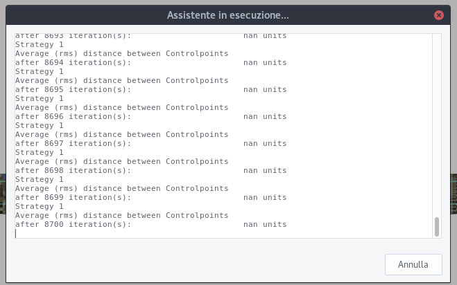
Task: Click the last 'Average (rms) distance between Controlpoints' line
Action: click(x=121, y=216)
